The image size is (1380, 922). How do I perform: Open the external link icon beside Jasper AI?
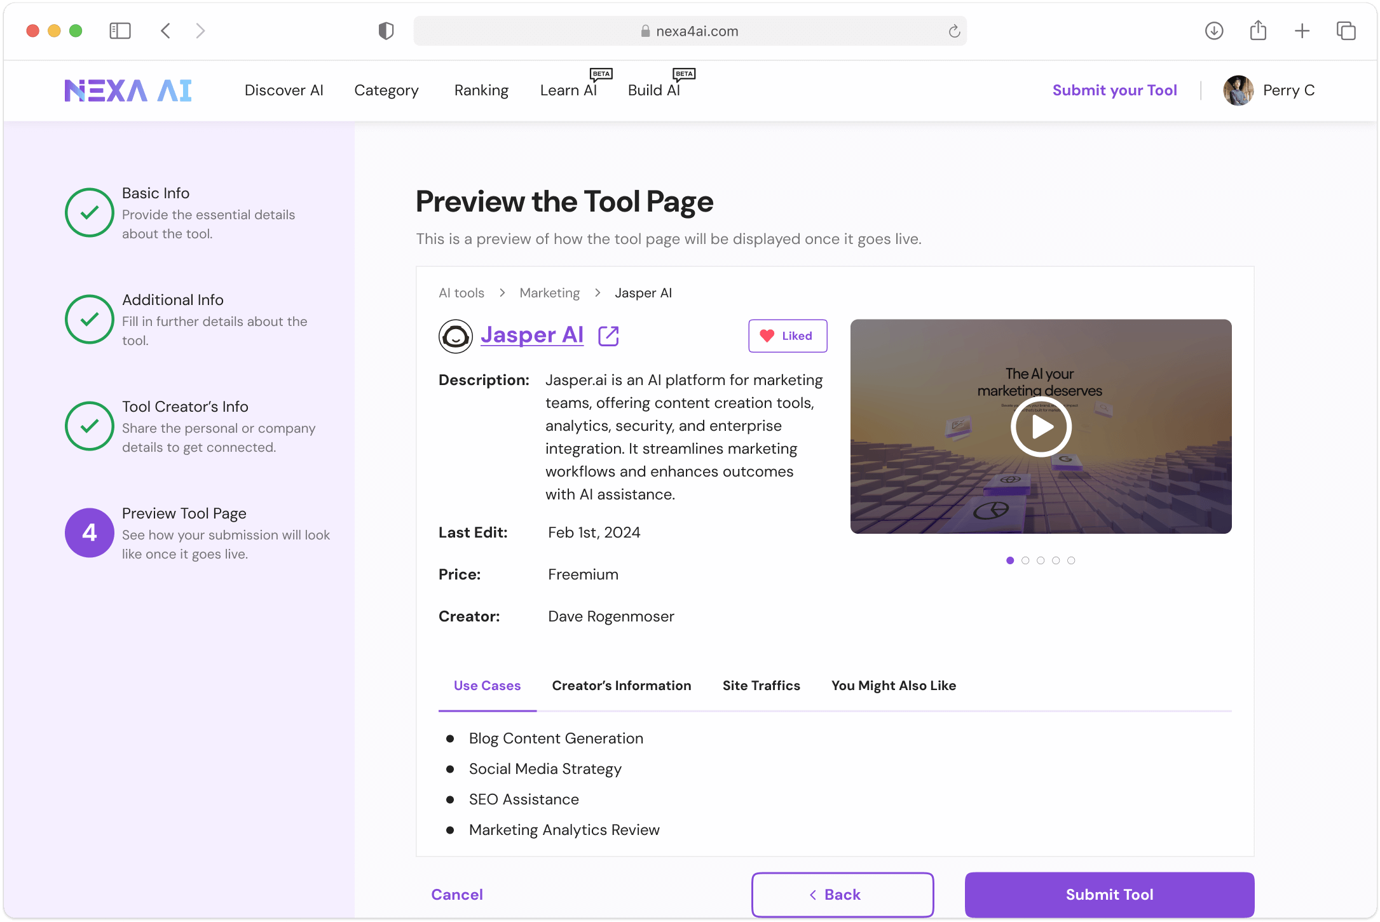(608, 336)
